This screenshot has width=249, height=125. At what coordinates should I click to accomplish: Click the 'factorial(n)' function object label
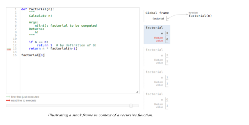200,16
